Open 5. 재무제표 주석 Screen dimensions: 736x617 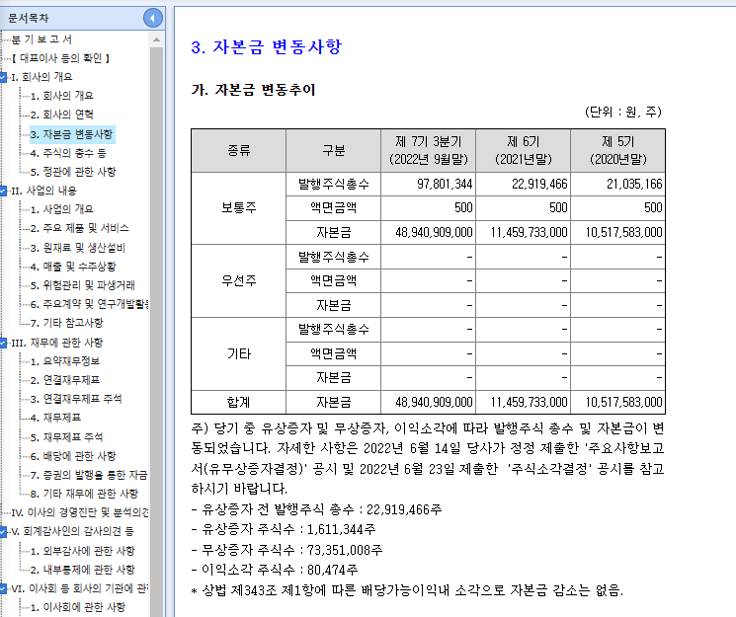66,437
